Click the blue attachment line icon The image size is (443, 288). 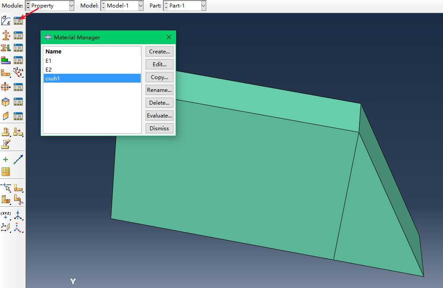coord(18,159)
